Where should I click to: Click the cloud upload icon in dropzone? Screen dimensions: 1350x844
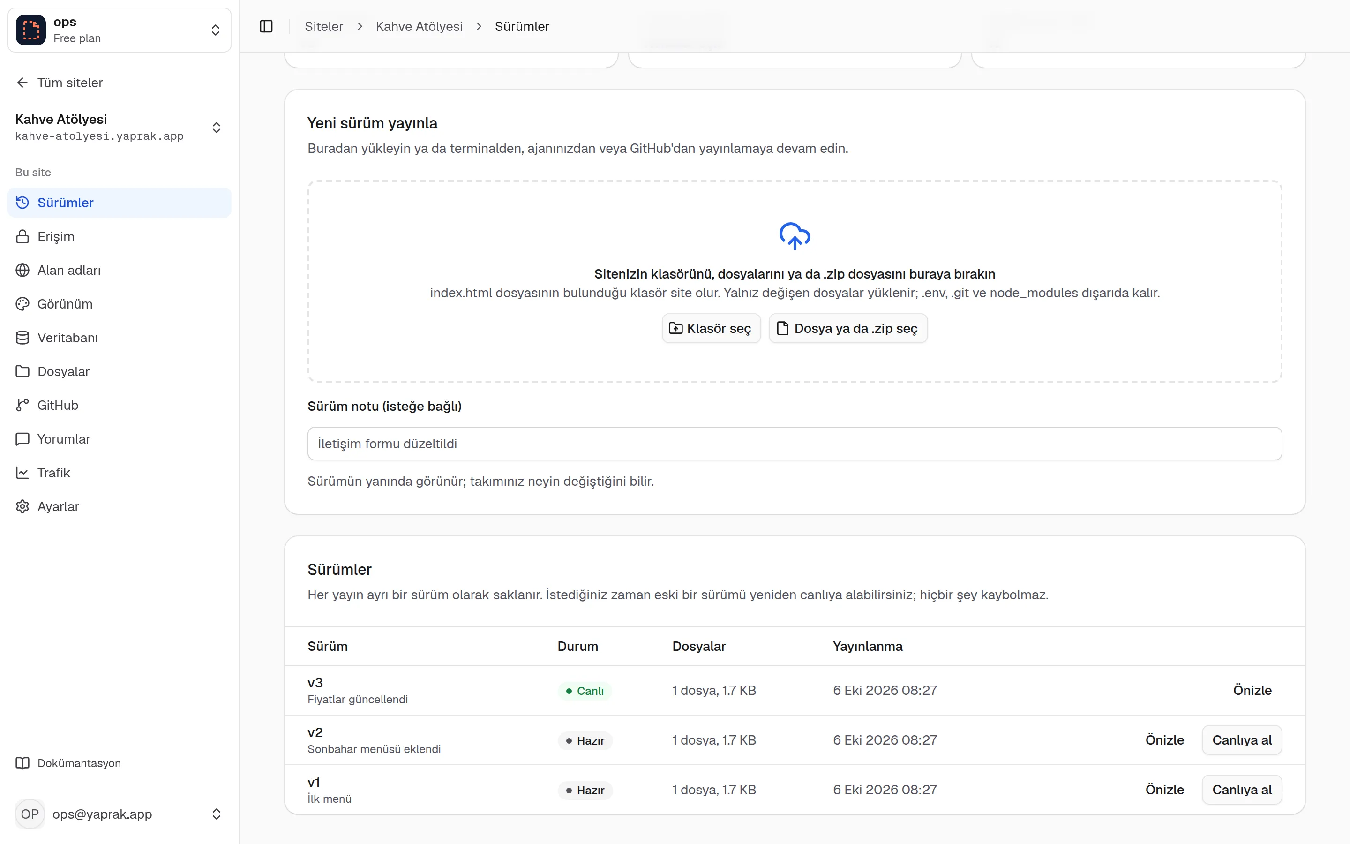tap(795, 236)
